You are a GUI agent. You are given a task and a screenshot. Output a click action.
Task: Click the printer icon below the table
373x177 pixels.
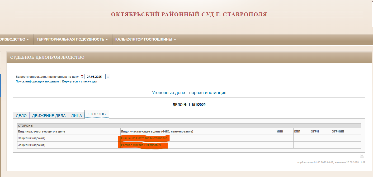[x=362, y=156]
